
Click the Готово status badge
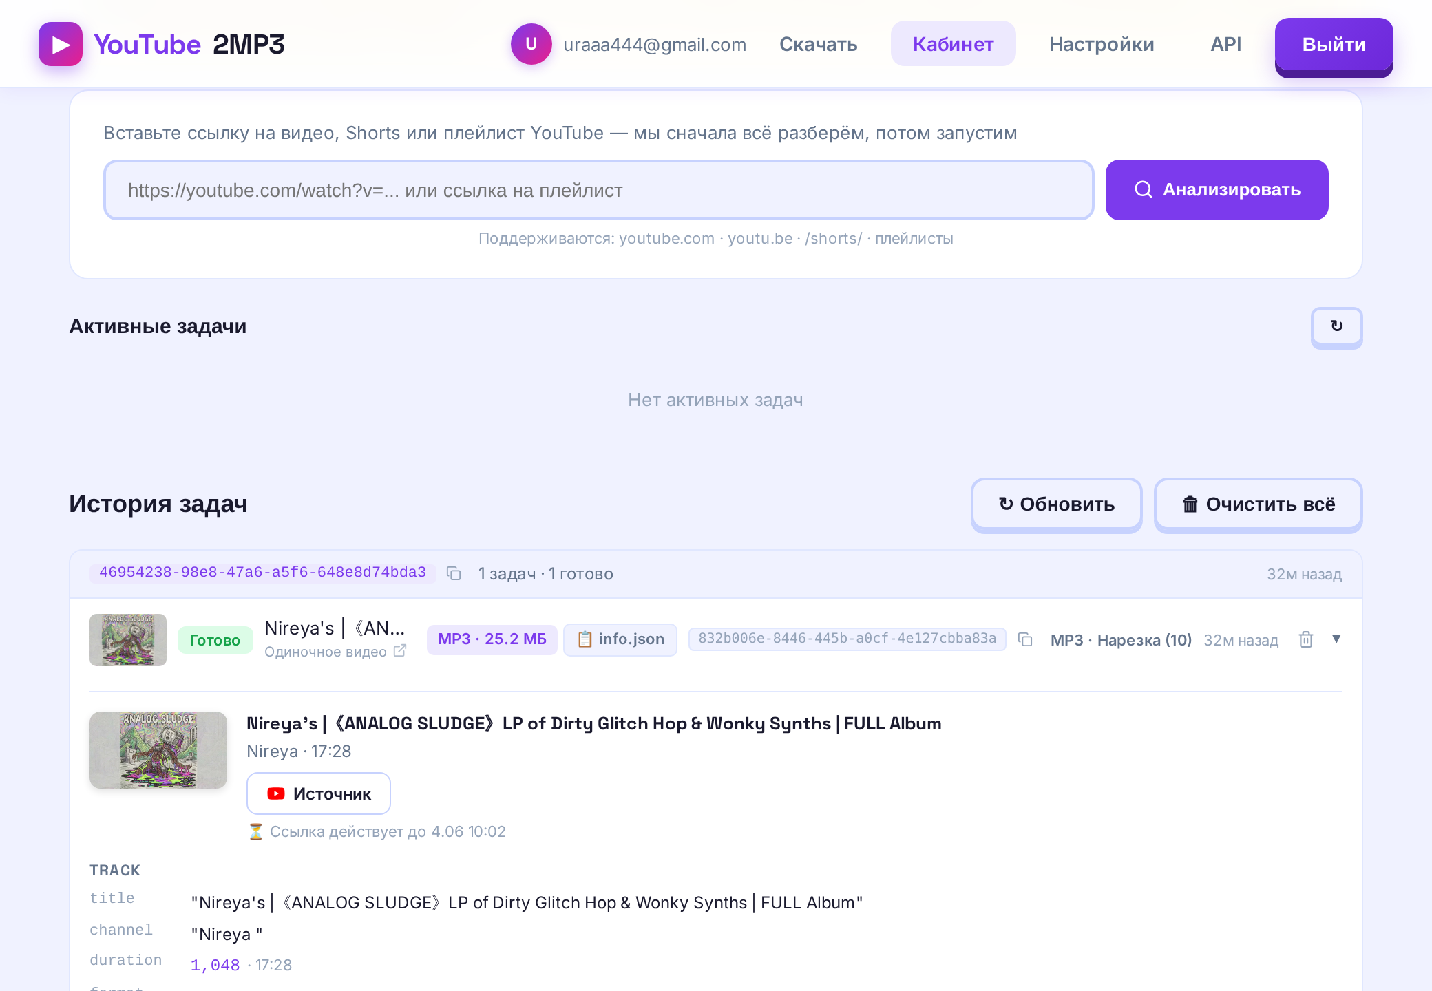215,640
